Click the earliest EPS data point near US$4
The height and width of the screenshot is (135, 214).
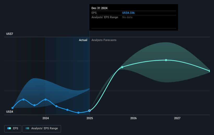[13, 108]
